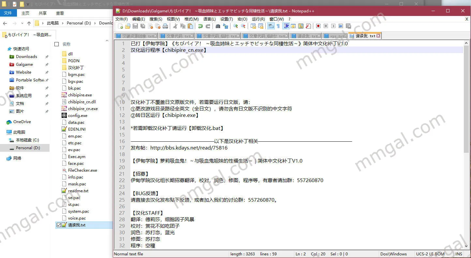Tick the select-all checkbox beside 名称 header
This screenshot has height=258, width=471.
pos(57,44)
